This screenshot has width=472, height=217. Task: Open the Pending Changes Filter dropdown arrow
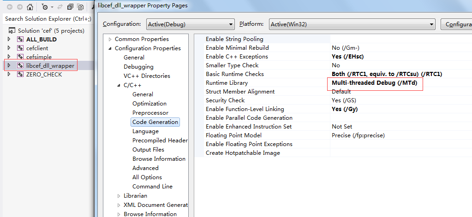point(52,7)
